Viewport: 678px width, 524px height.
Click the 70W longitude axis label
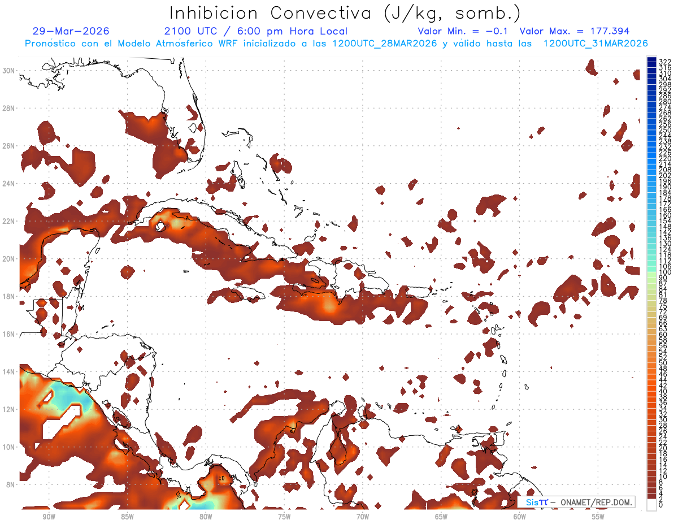pyautogui.click(x=363, y=516)
